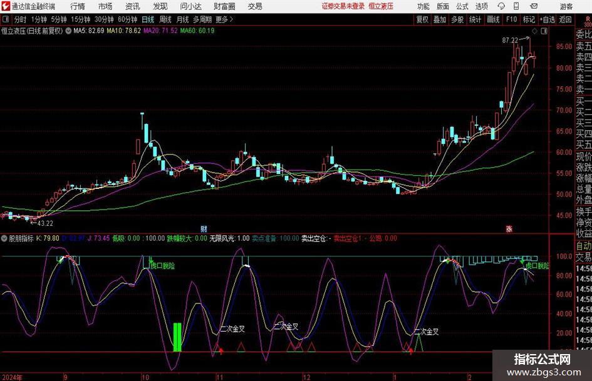Viewport: 592px width, 381px height.
Task: Click the 2024年 date axis label
Action: coord(12,377)
